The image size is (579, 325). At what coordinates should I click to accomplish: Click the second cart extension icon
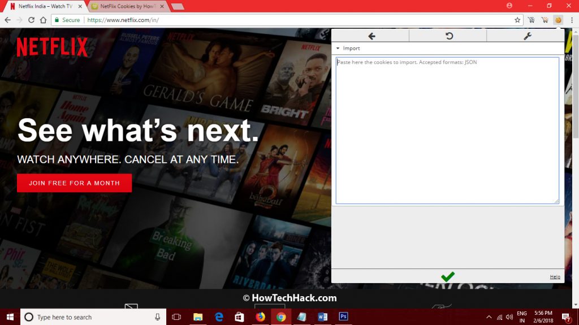pyautogui.click(x=545, y=20)
